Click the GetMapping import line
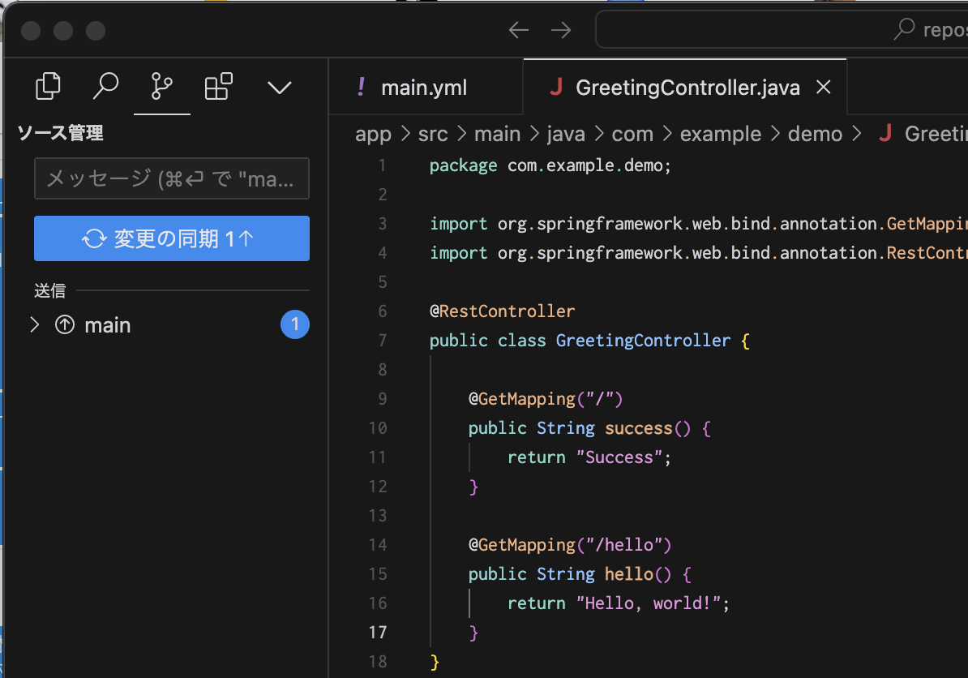Viewport: 968px width, 678px height. (x=698, y=224)
